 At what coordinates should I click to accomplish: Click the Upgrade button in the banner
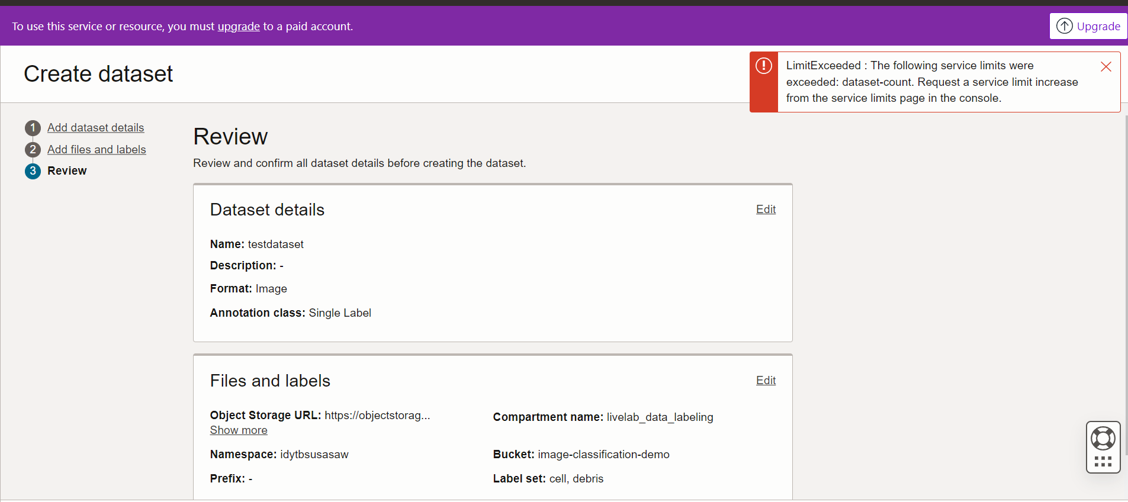click(1088, 26)
